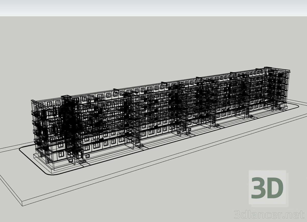Select the top-floor window row mid-building
The image size is (307, 222).
click(x=158, y=88)
